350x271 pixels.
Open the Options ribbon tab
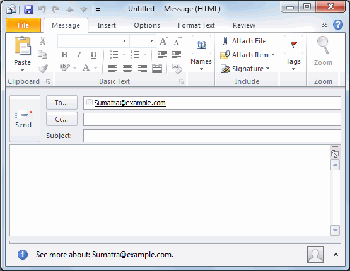[147, 25]
